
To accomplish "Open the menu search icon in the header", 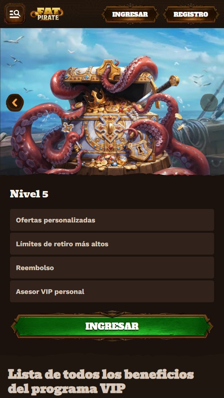I will [15, 14].
